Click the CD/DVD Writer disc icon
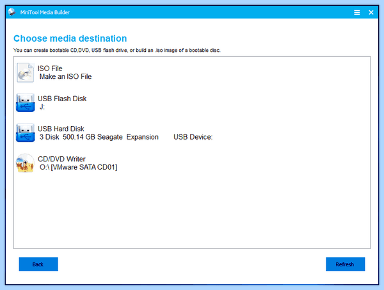Image resolution: width=384 pixels, height=290 pixels. 25,163
